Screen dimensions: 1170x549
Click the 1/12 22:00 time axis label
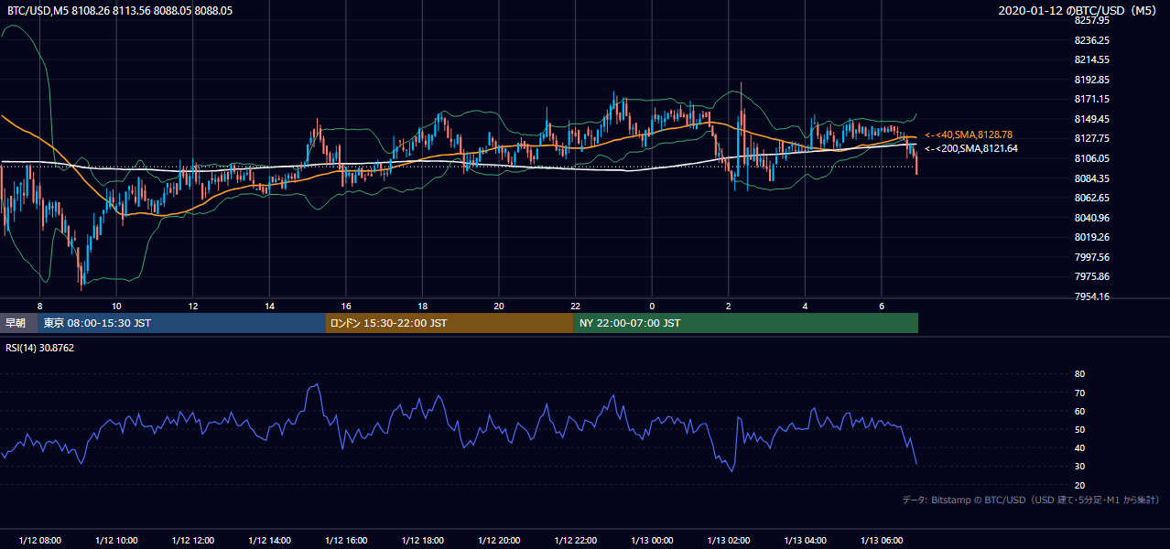575,541
